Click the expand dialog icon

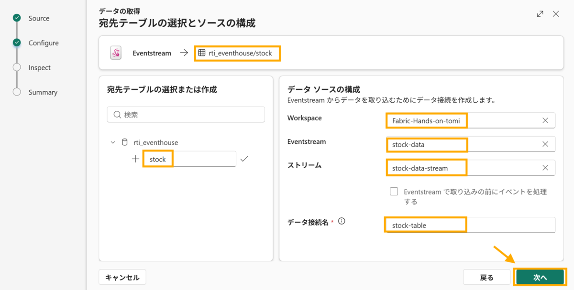tap(540, 14)
